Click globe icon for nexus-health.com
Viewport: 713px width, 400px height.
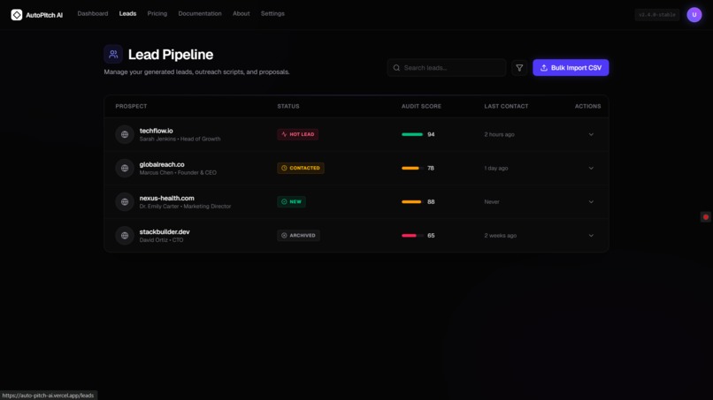pos(125,201)
